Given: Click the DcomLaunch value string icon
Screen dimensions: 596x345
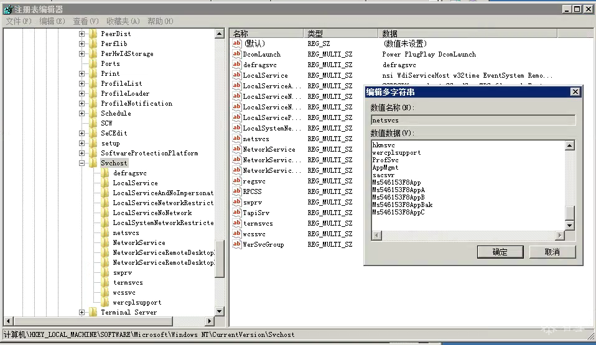Looking at the screenshot, I should (237, 54).
